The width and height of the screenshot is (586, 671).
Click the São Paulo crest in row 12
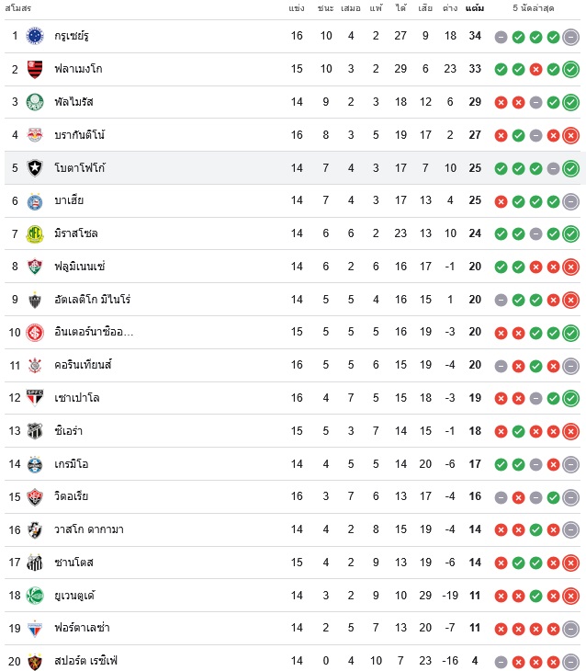click(35, 398)
